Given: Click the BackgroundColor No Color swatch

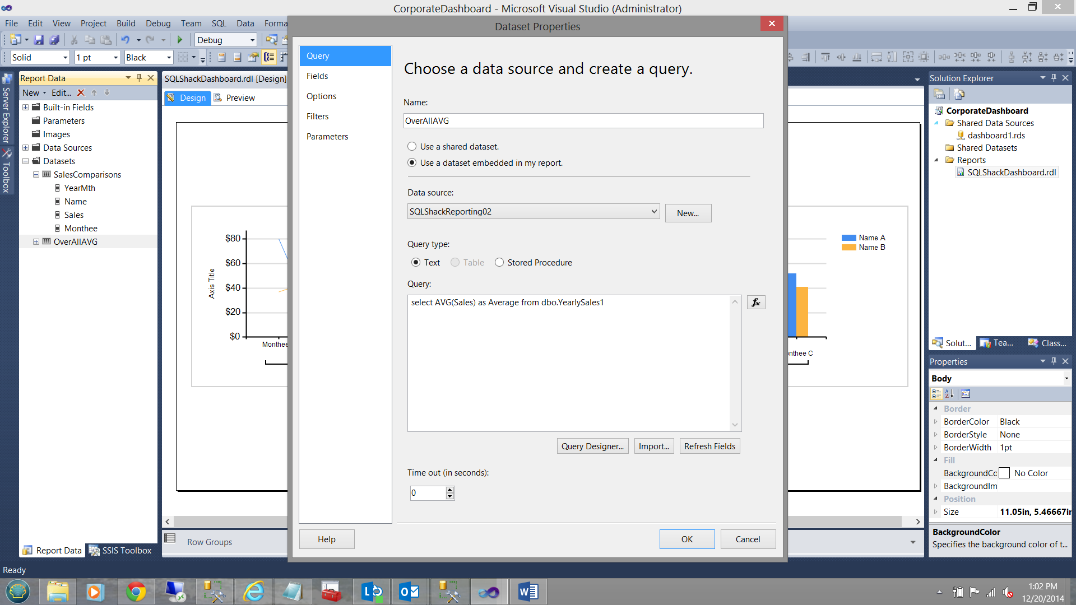Looking at the screenshot, I should pyautogui.click(x=1004, y=473).
